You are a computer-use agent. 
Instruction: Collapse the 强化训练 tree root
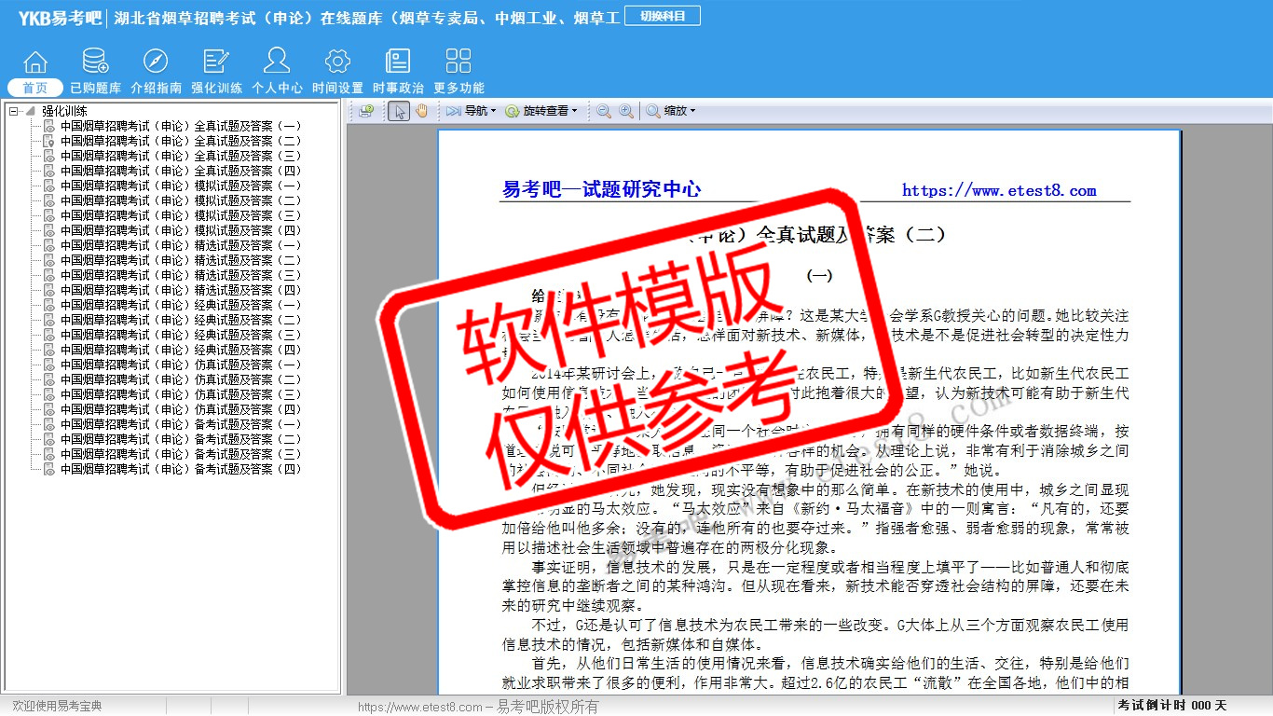click(x=14, y=111)
